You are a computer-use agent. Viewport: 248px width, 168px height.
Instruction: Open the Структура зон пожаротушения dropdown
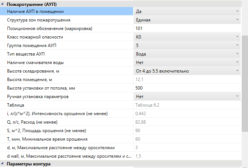[x=187, y=20]
